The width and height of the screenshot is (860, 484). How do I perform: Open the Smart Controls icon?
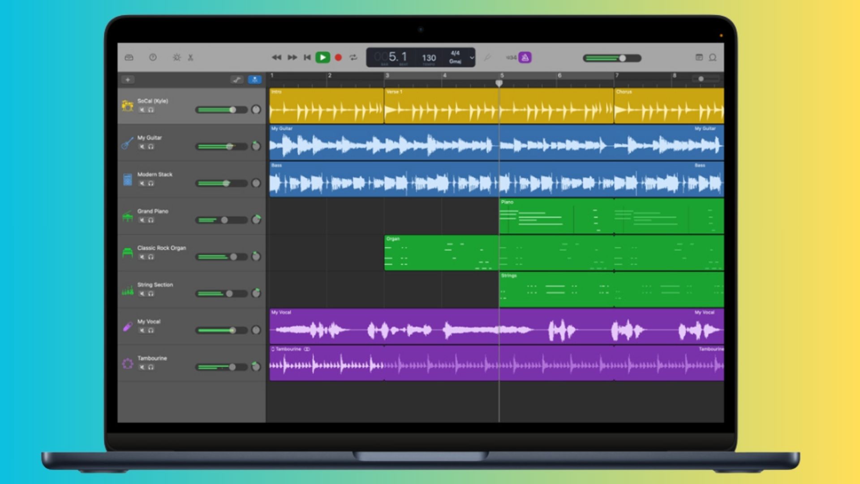tap(176, 57)
